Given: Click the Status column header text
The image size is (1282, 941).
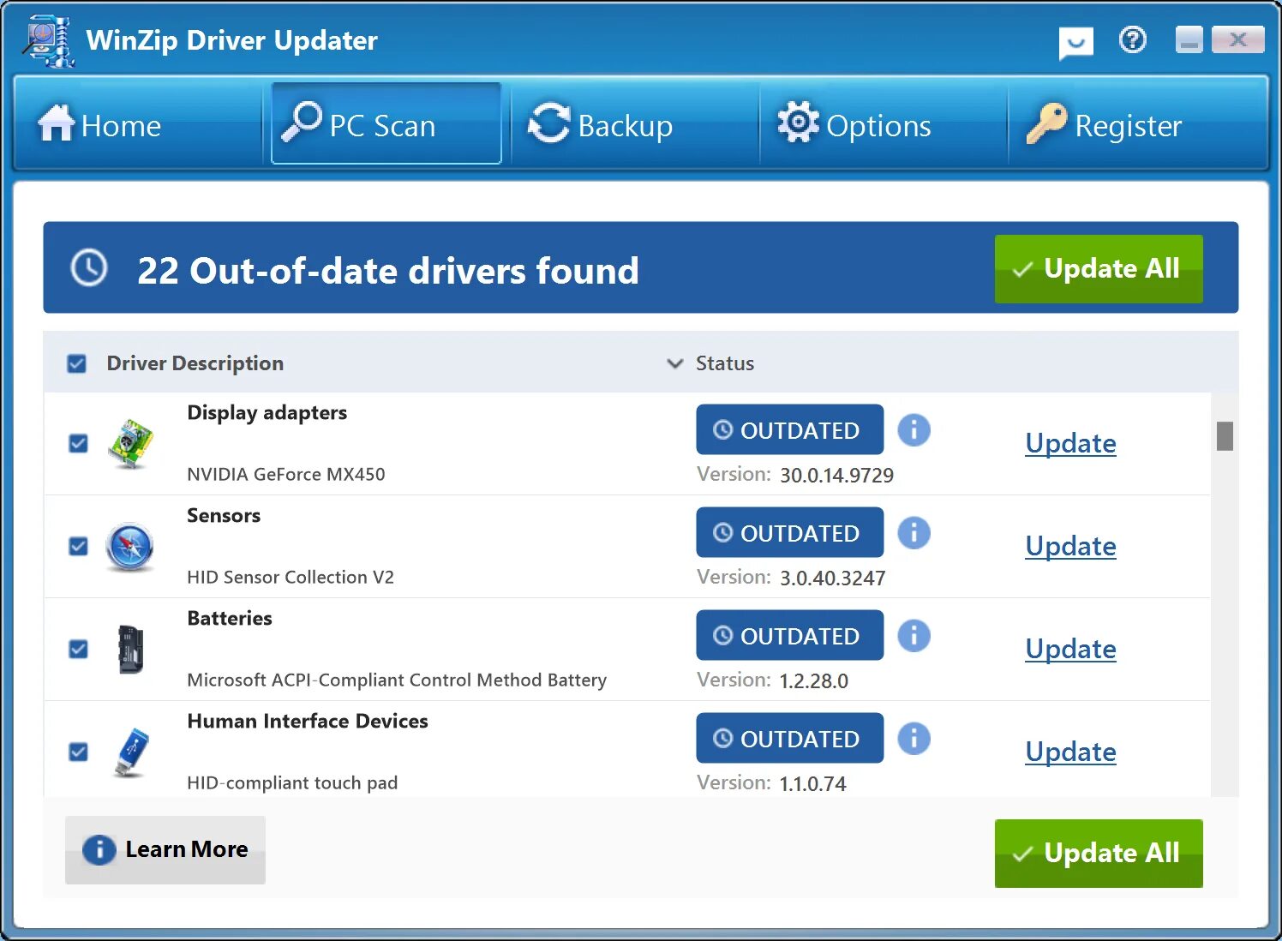Looking at the screenshot, I should pyautogui.click(x=725, y=363).
